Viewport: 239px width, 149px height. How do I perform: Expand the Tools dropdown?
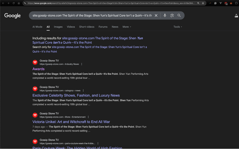pyautogui.click(x=178, y=27)
